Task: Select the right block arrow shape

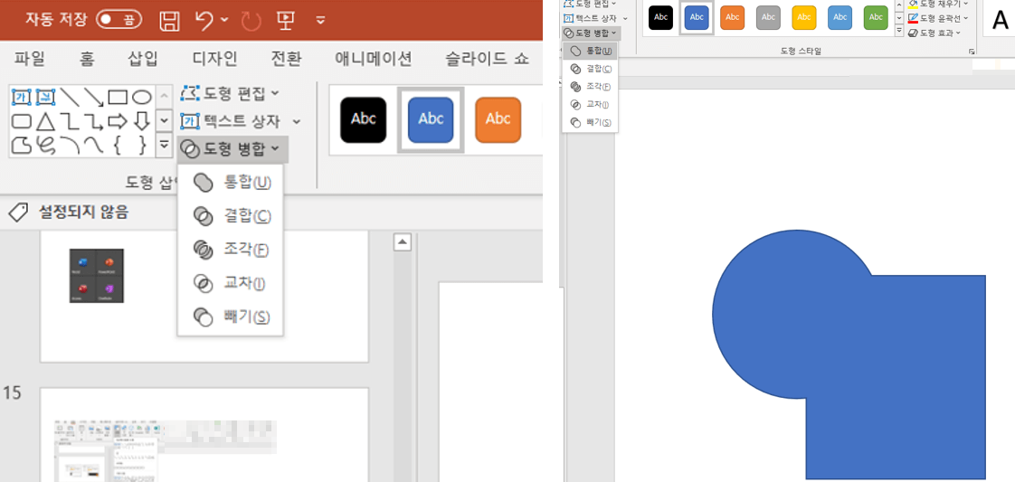Action: [x=118, y=121]
